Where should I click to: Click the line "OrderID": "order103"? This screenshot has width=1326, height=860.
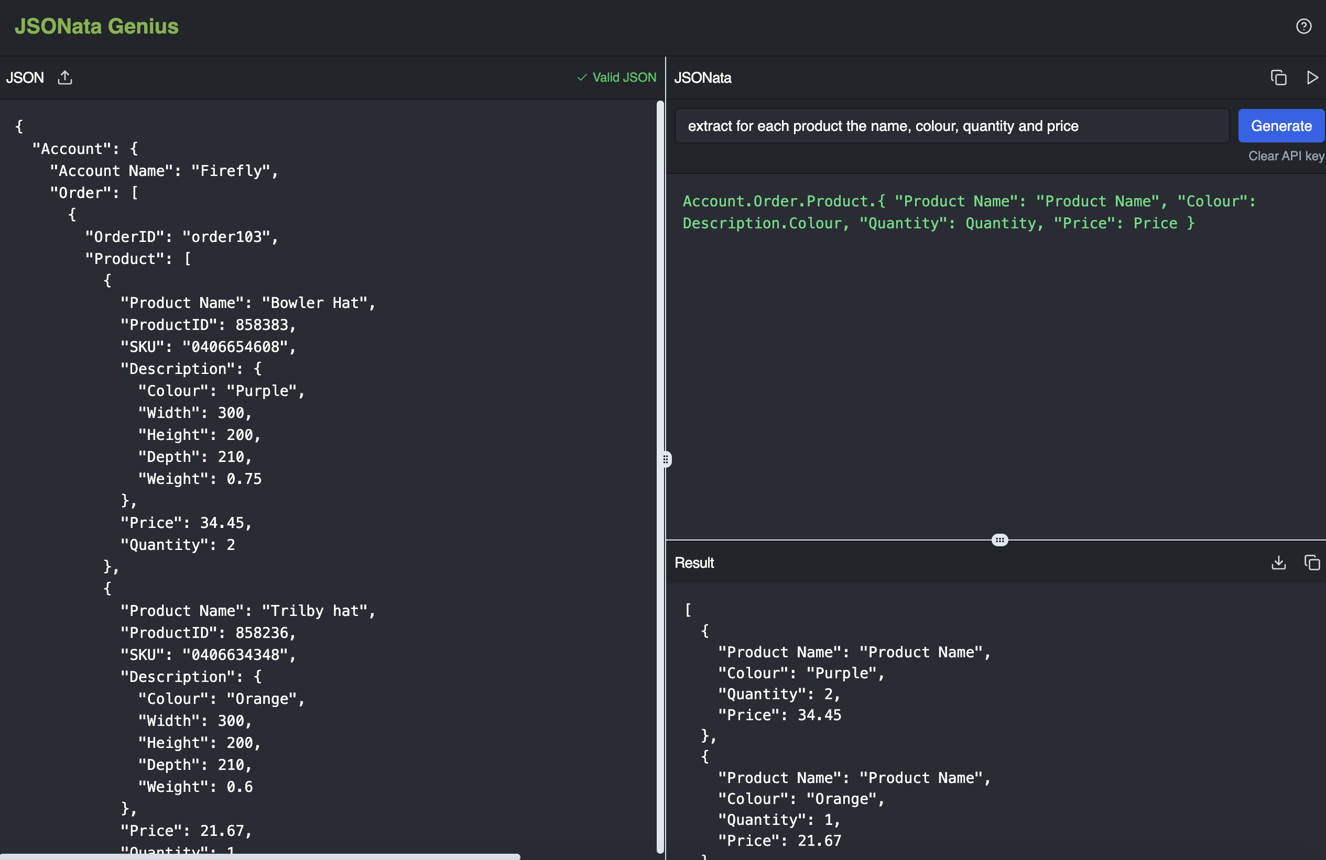pos(182,237)
